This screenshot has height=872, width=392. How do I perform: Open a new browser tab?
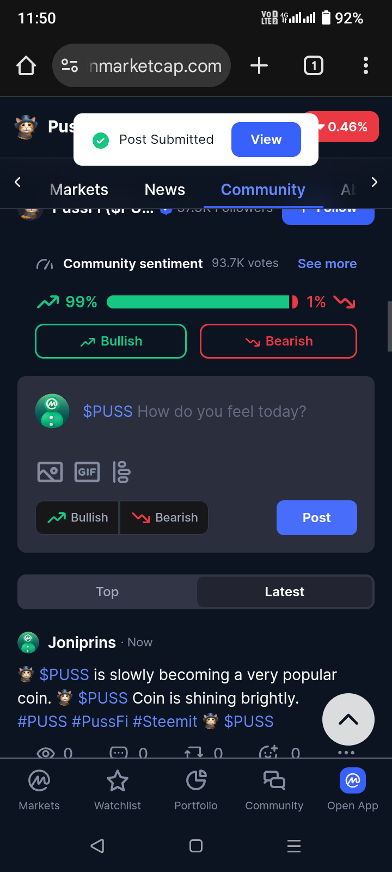click(x=259, y=66)
